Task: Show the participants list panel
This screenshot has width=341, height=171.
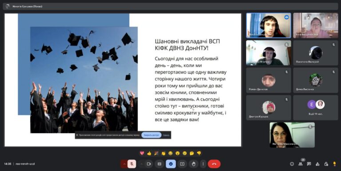Action: pyautogui.click(x=300, y=164)
